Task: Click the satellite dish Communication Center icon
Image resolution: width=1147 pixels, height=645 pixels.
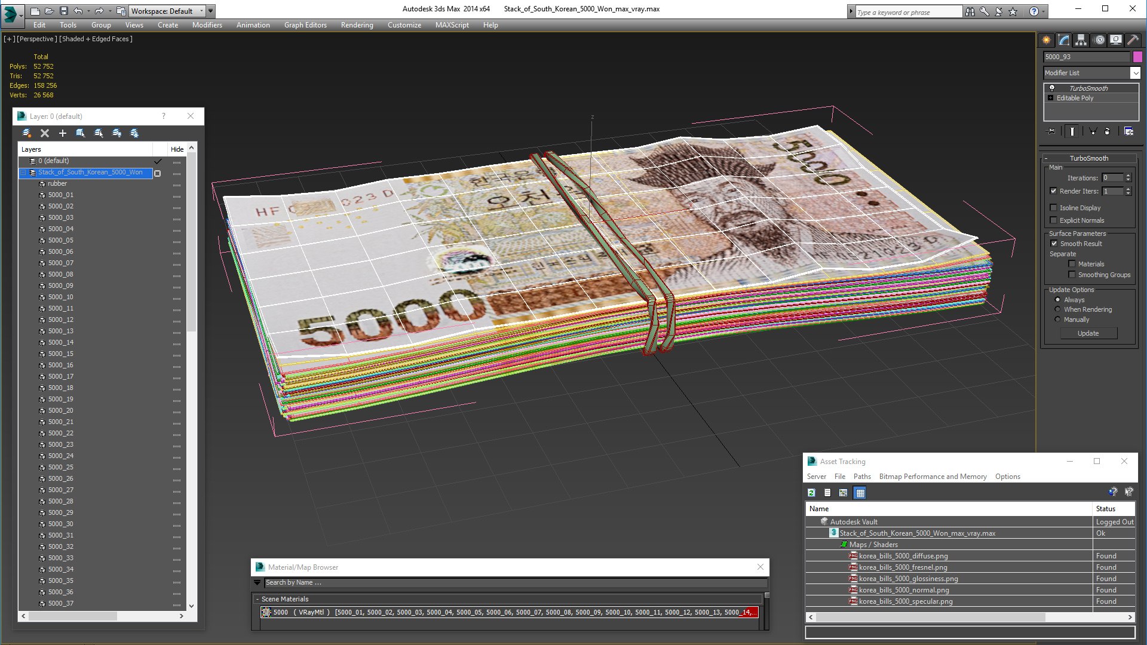Action: (x=999, y=11)
